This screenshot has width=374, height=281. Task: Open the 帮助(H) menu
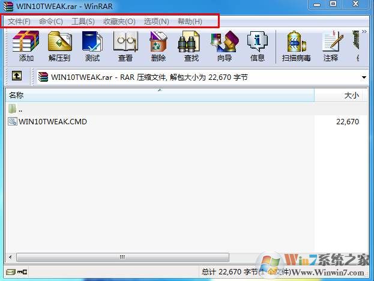(x=190, y=22)
